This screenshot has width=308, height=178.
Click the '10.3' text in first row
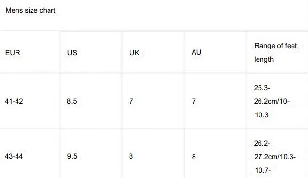(262, 115)
